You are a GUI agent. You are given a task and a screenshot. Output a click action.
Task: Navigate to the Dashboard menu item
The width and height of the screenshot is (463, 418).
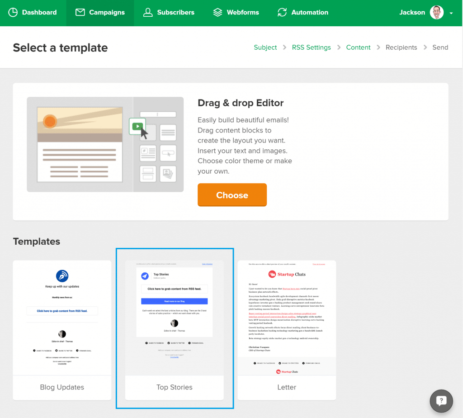(x=39, y=12)
